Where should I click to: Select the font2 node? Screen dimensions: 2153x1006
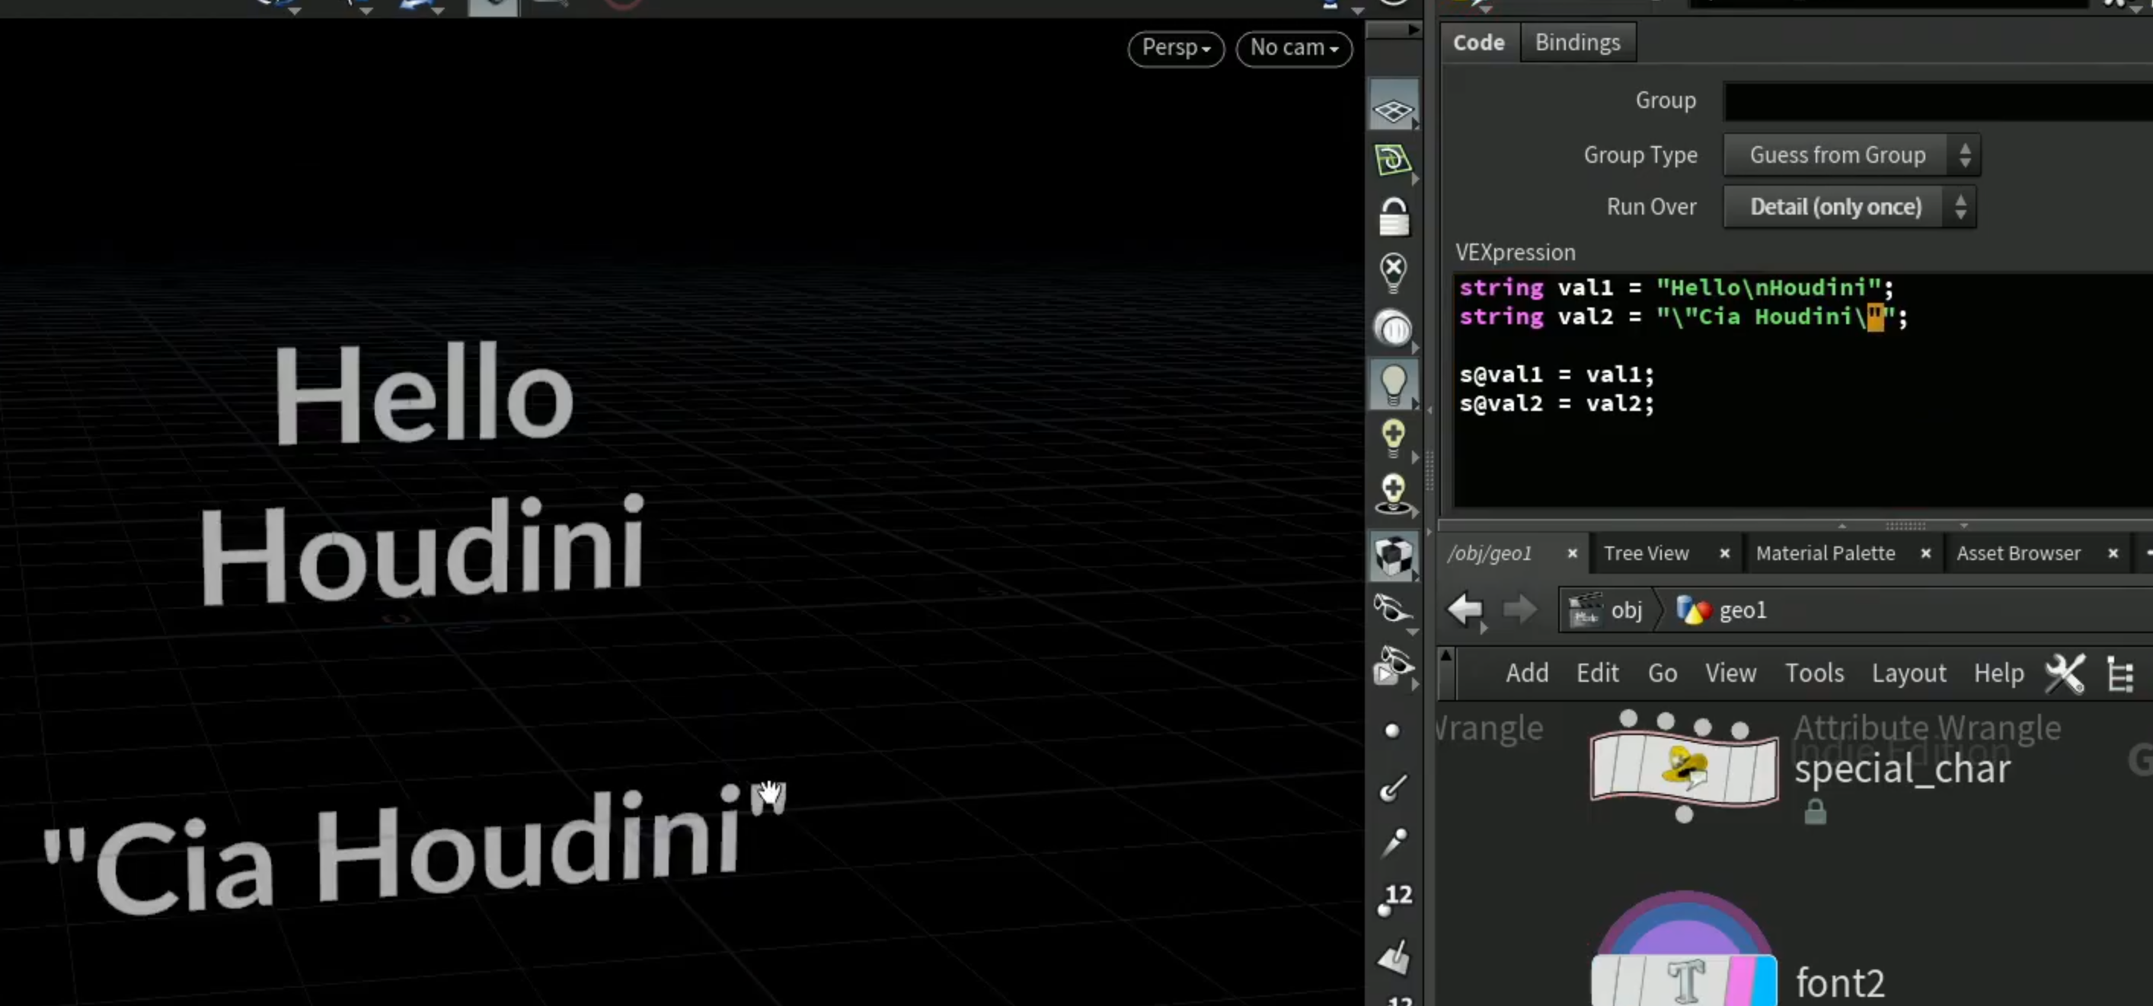point(1683,982)
